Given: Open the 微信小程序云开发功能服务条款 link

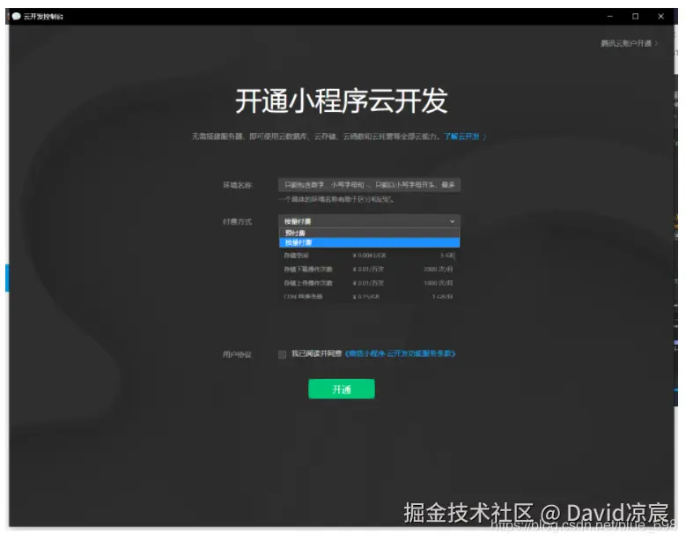Looking at the screenshot, I should coord(401,353).
